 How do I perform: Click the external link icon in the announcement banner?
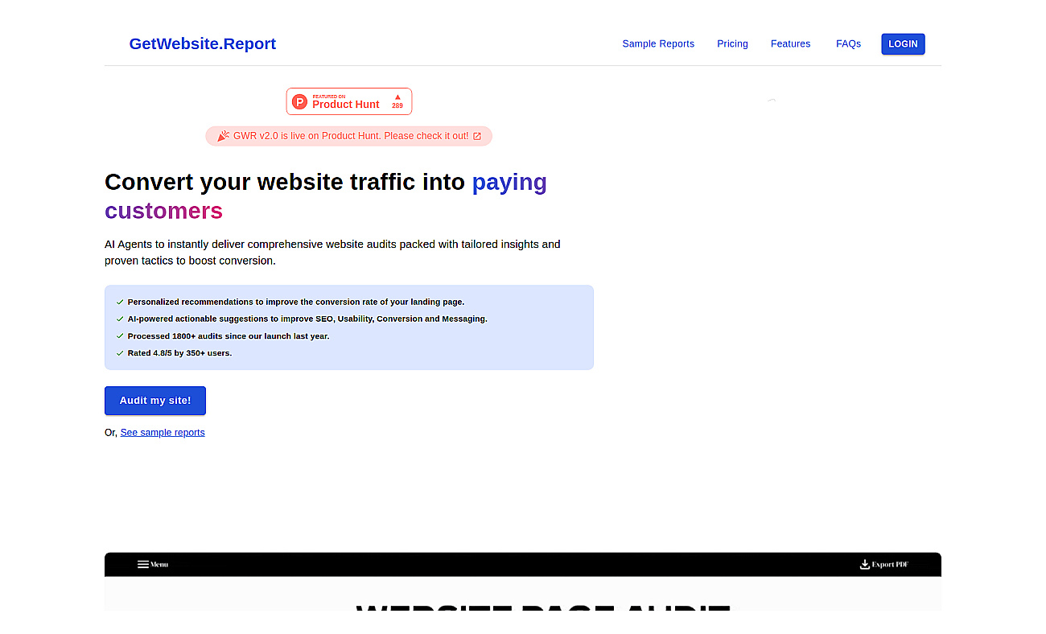point(477,136)
